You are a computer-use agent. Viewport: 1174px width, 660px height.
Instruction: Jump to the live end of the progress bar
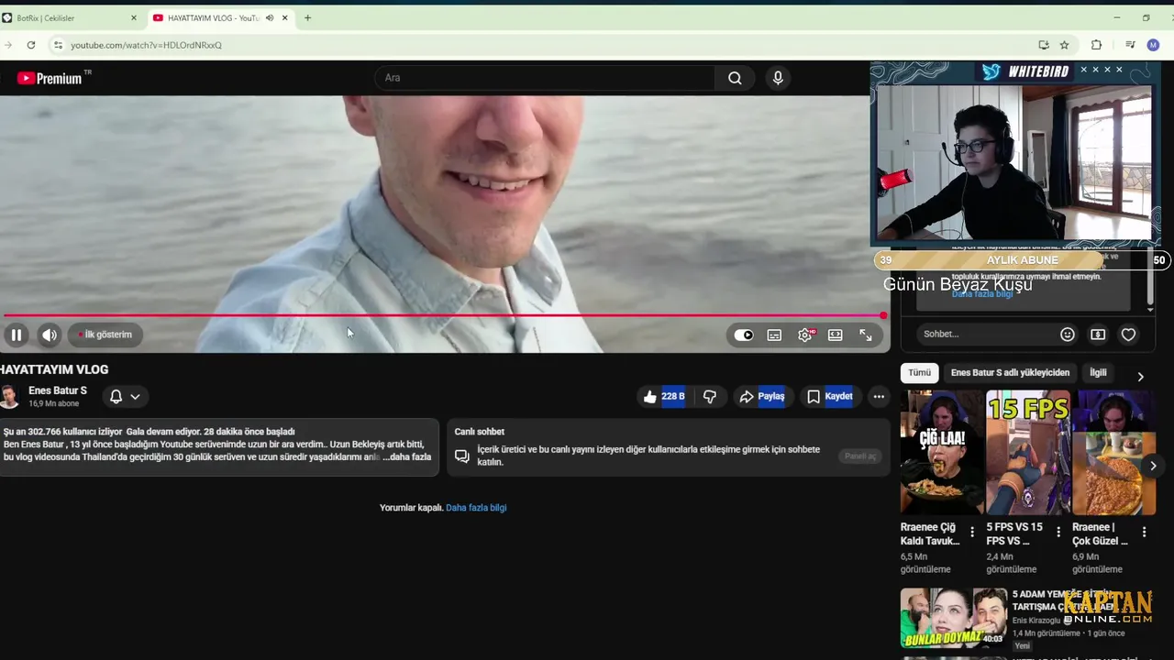tap(882, 315)
